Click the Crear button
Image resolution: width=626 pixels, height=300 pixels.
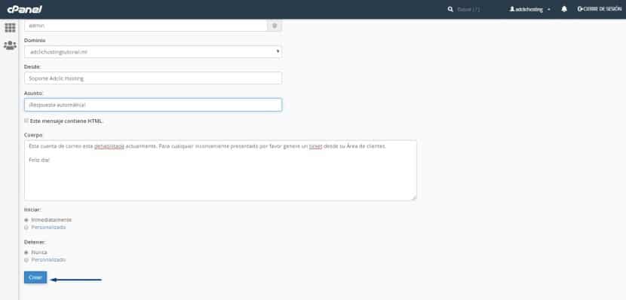click(x=35, y=277)
